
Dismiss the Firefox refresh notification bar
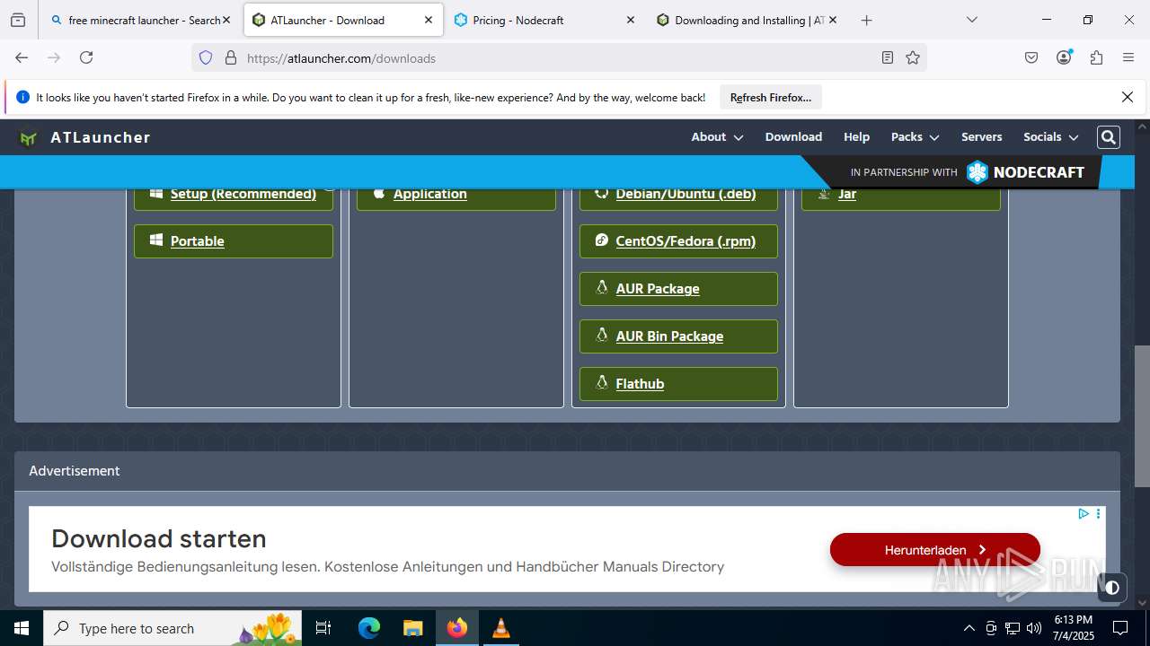(1128, 97)
